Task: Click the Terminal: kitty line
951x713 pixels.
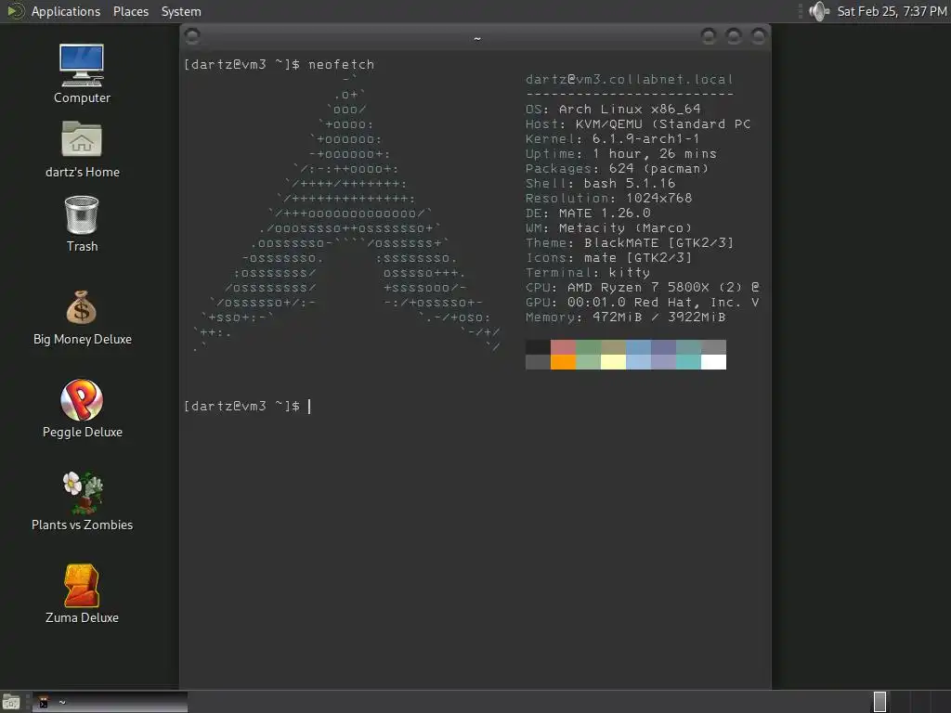Action: [588, 273]
